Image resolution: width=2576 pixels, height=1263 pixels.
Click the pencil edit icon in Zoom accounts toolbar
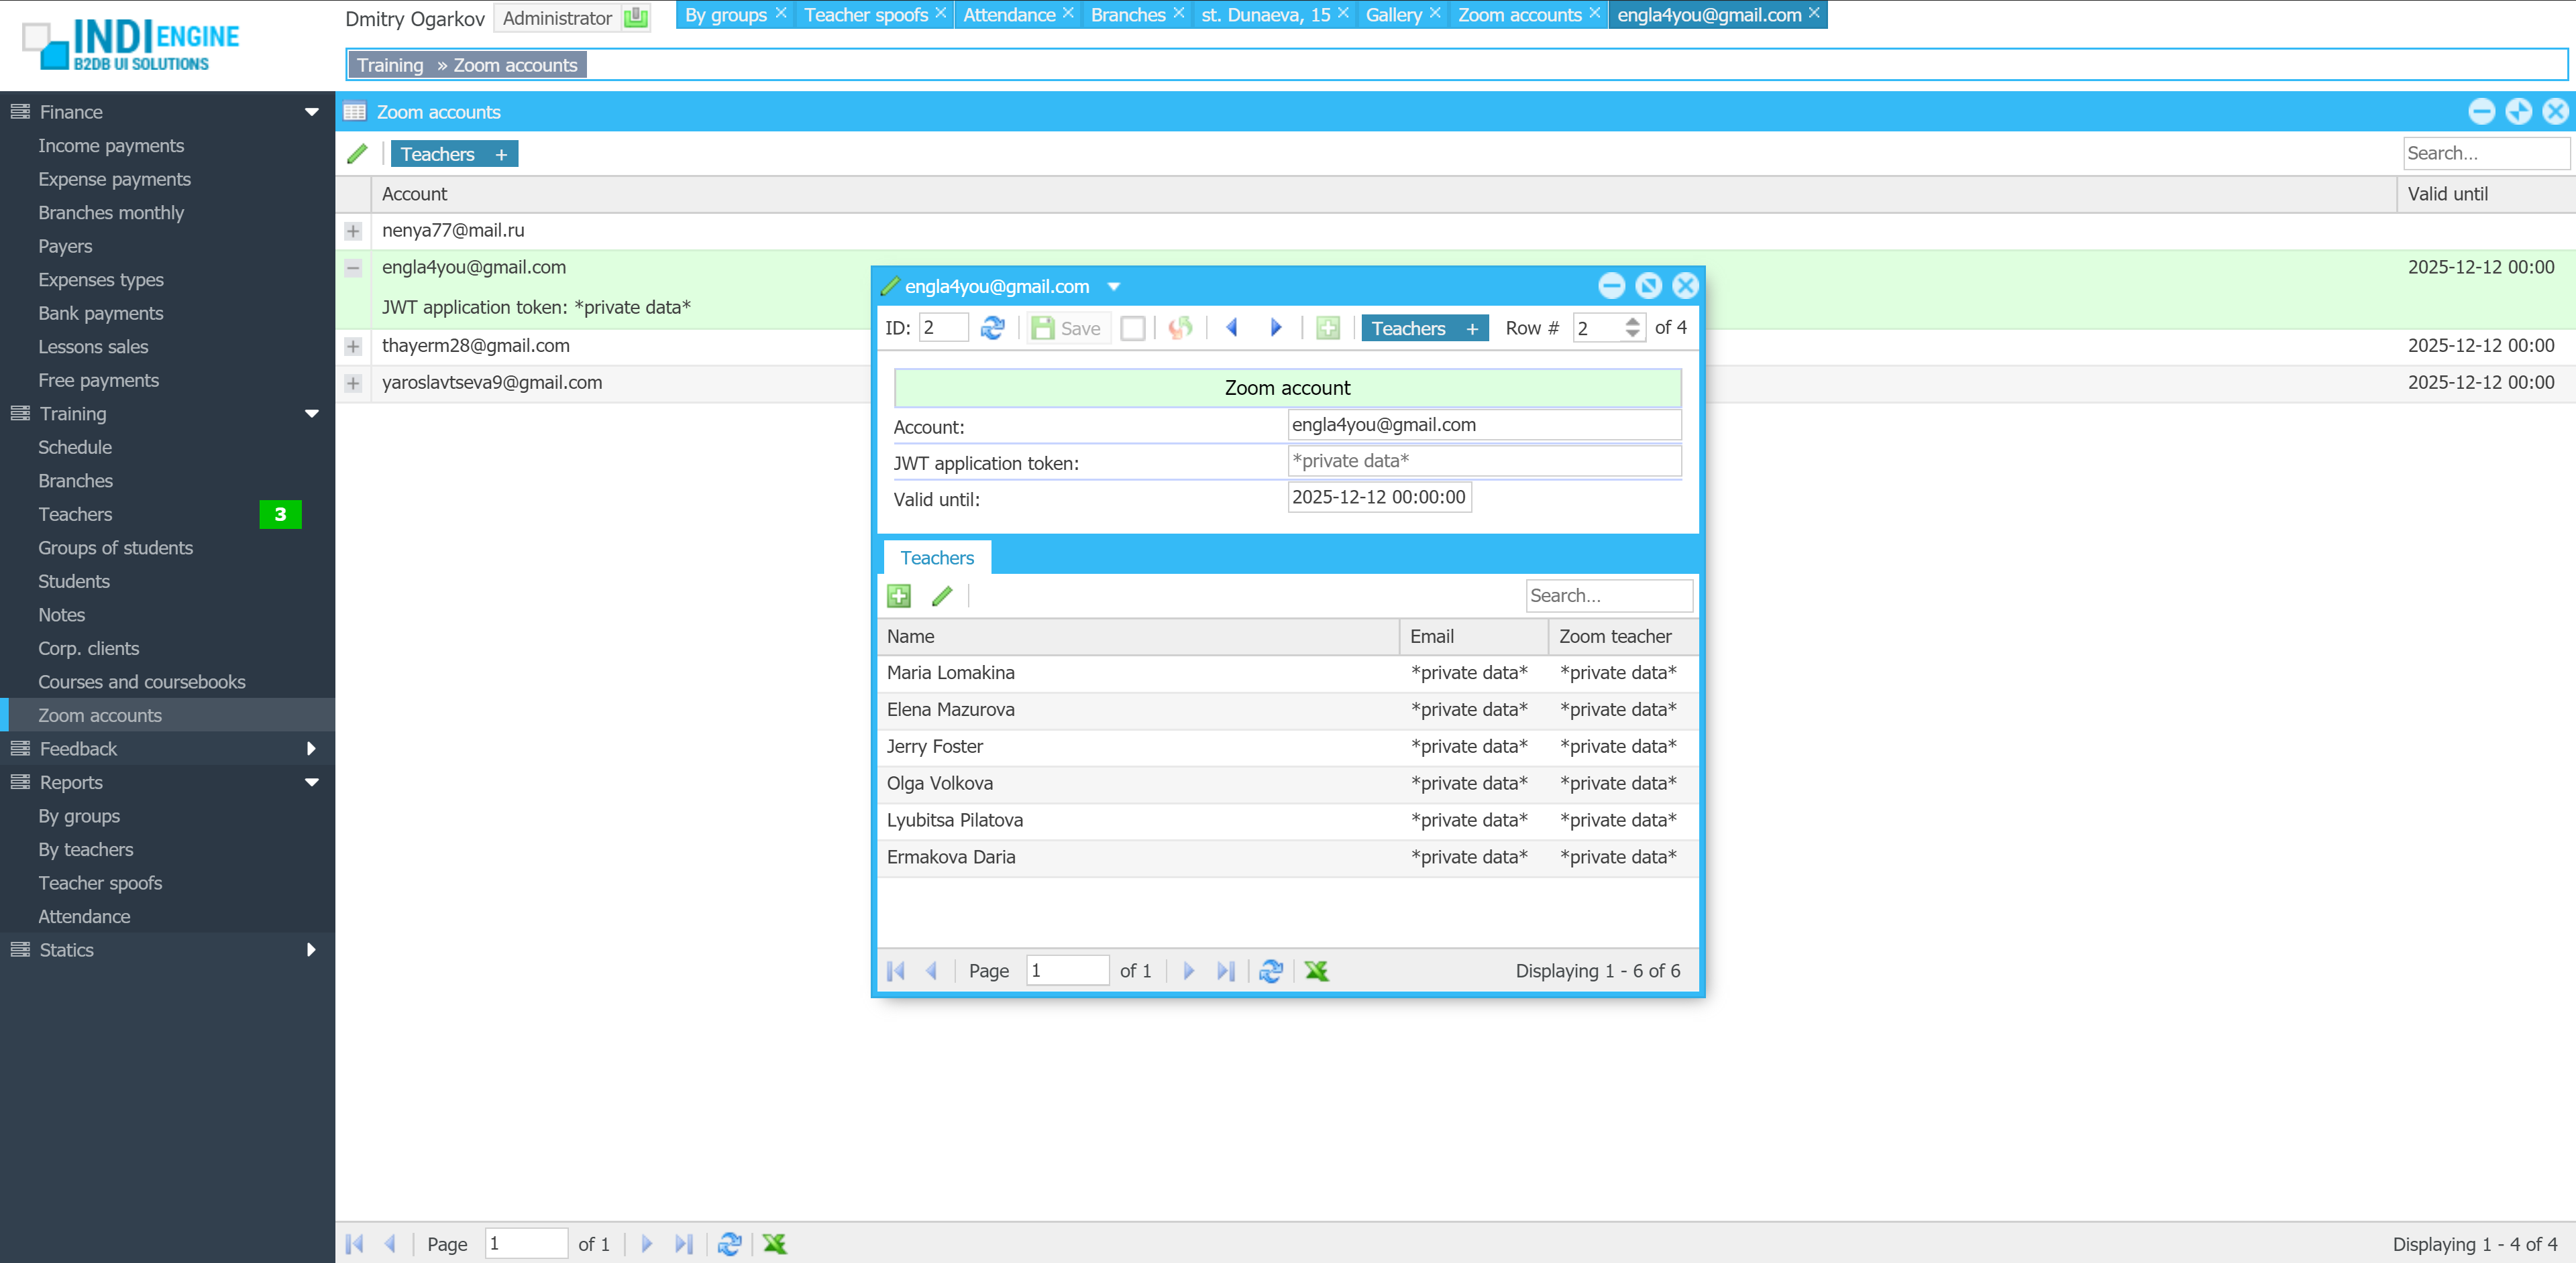pos(357,154)
